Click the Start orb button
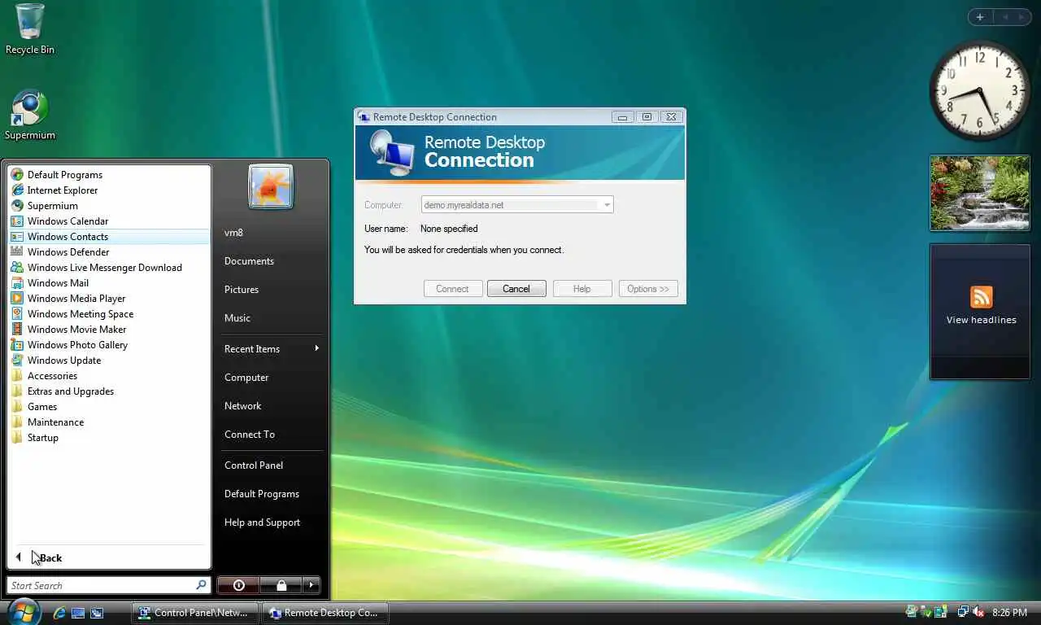Viewport: 1041px width, 625px height. [24, 611]
